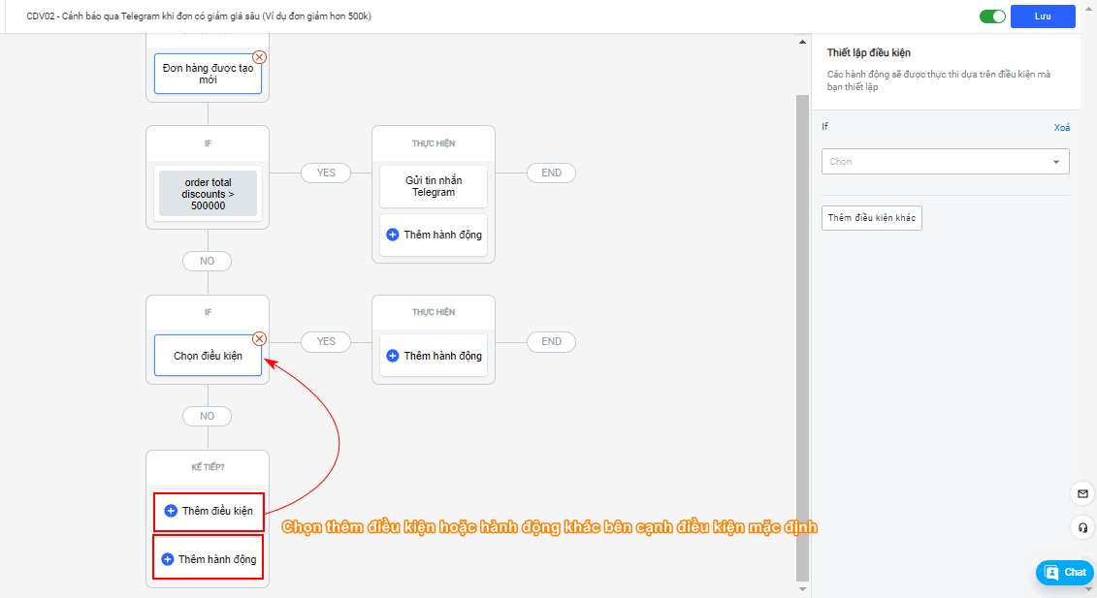Select the 'Gửi tin nhắn Telegram' action
The image size is (1097, 598).
coord(433,186)
